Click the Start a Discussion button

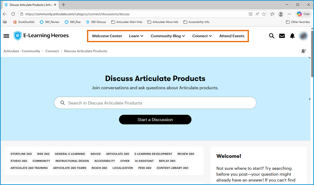(x=155, y=120)
